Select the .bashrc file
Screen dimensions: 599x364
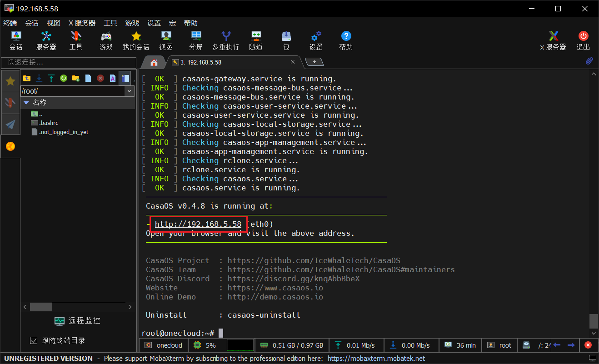point(45,123)
